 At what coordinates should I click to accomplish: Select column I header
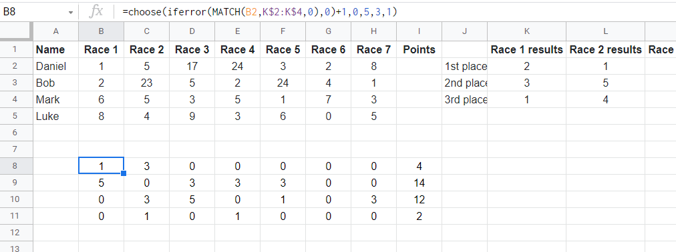coord(419,31)
